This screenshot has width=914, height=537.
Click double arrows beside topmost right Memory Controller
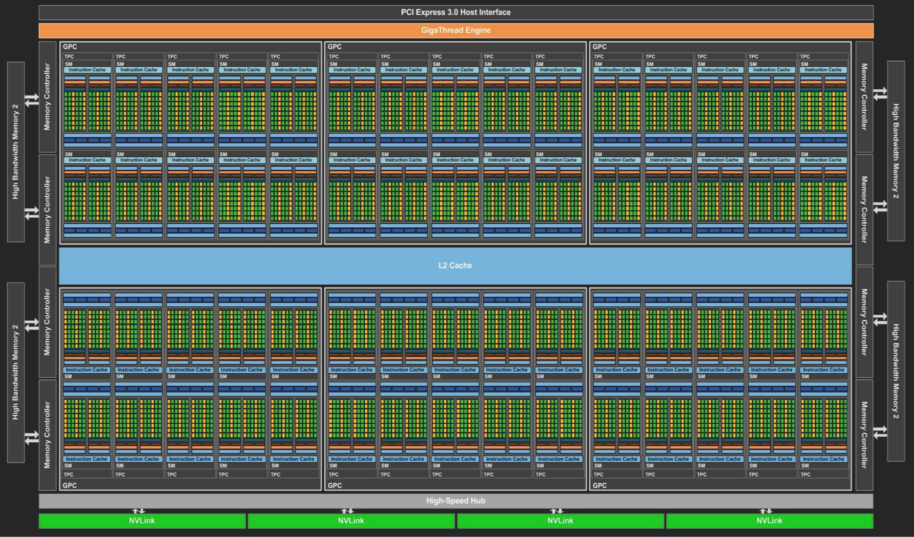pyautogui.click(x=880, y=93)
